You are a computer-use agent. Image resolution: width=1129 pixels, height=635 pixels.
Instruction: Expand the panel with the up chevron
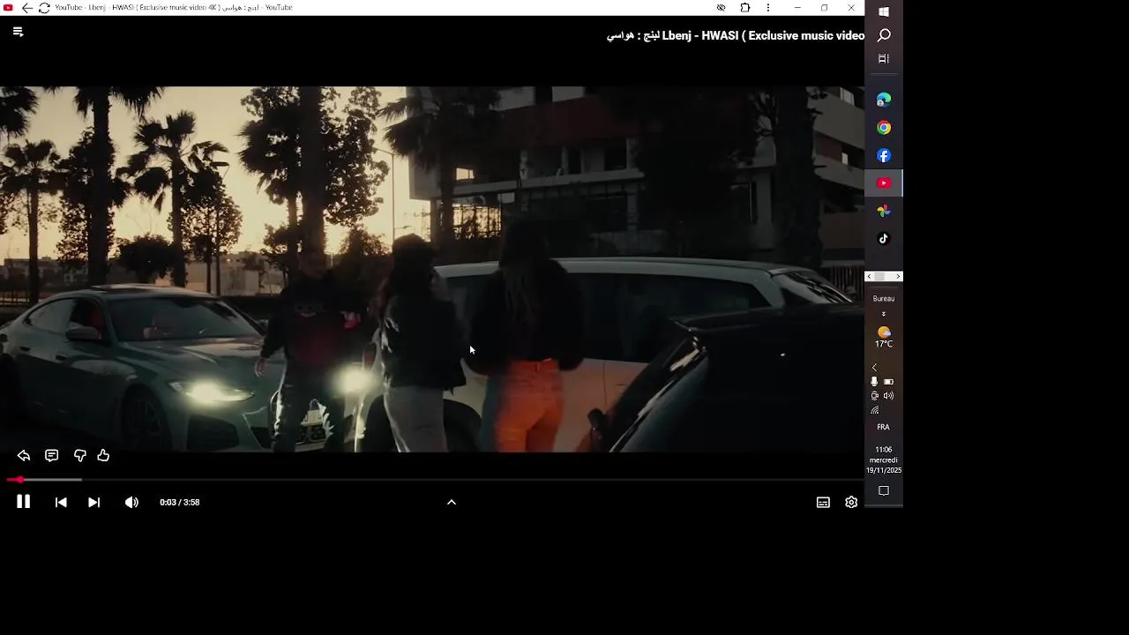(x=452, y=502)
